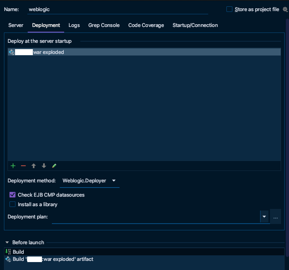
Task: Select the Build before-launch task
Action: click(x=144, y=252)
